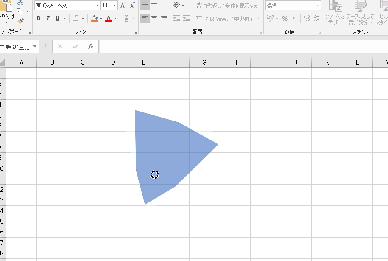The image size is (388, 261).
Task: Toggle Bold formatting
Action: point(39,18)
